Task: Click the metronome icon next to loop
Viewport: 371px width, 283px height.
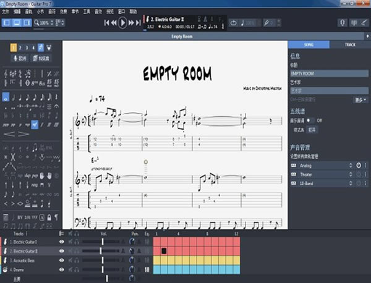Action: tap(244, 23)
